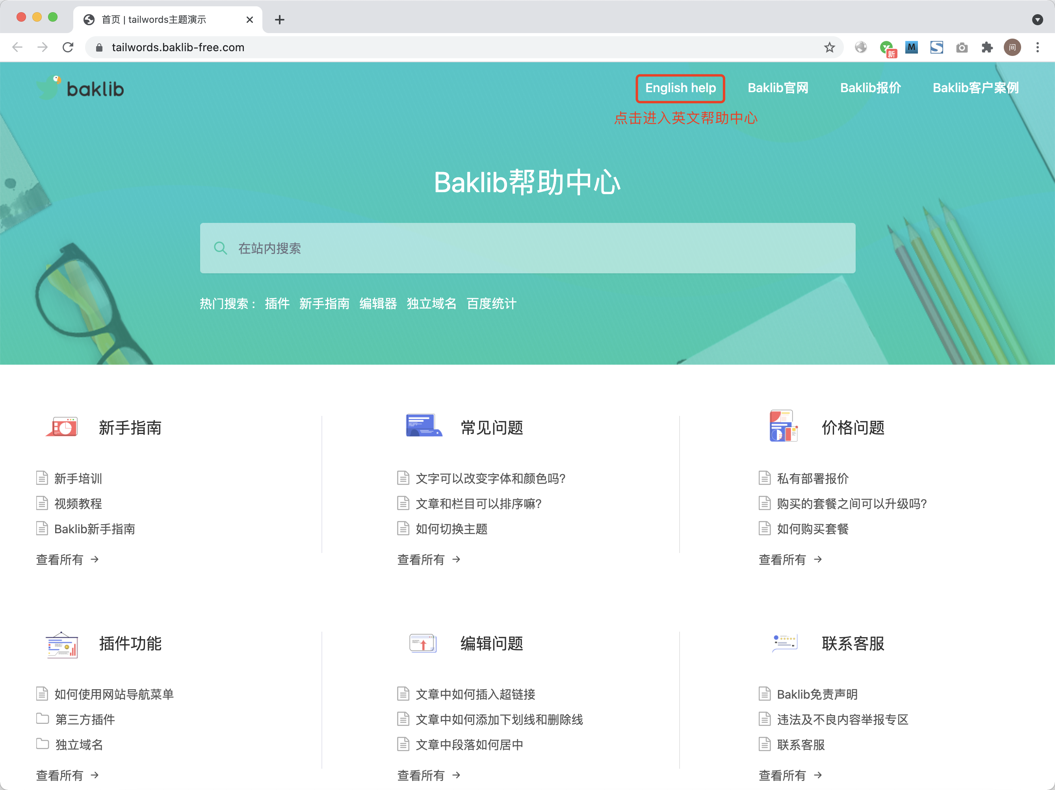Image resolution: width=1055 pixels, height=790 pixels.
Task: Open the Baklib报价 menu item
Action: pyautogui.click(x=870, y=88)
